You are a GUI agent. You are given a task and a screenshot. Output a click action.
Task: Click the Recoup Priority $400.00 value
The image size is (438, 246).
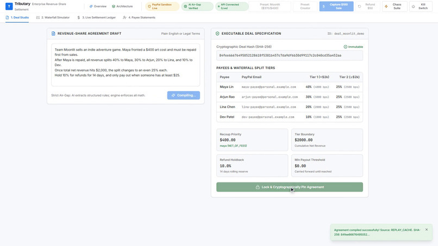(228, 140)
